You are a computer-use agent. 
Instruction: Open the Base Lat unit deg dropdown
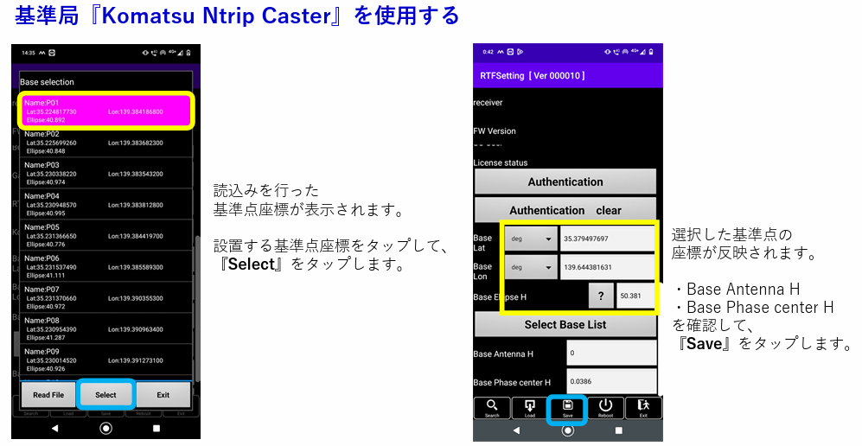[x=531, y=239]
